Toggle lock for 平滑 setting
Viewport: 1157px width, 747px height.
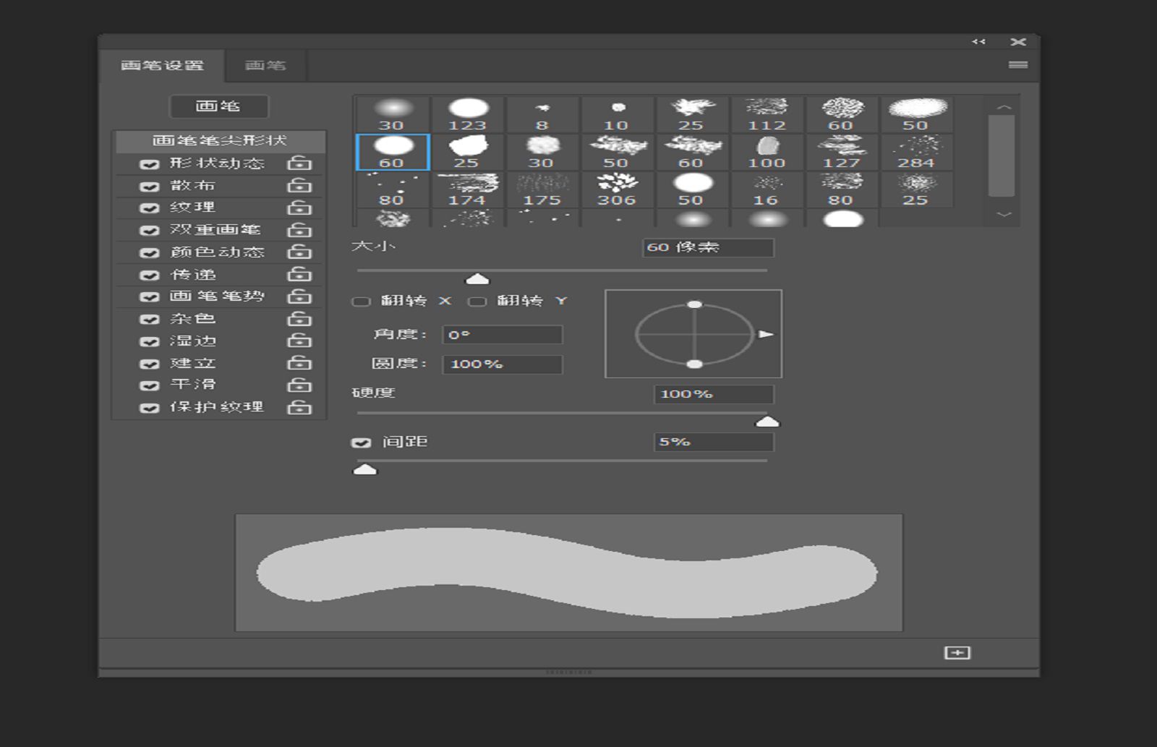coord(299,385)
